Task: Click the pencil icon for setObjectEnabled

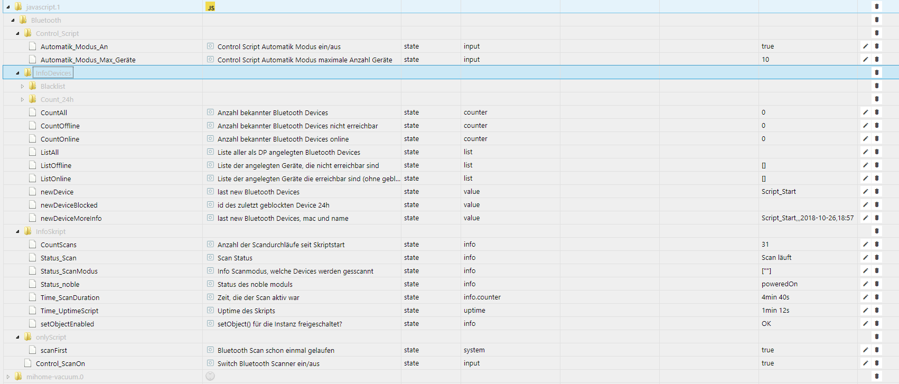Action: coord(865,324)
